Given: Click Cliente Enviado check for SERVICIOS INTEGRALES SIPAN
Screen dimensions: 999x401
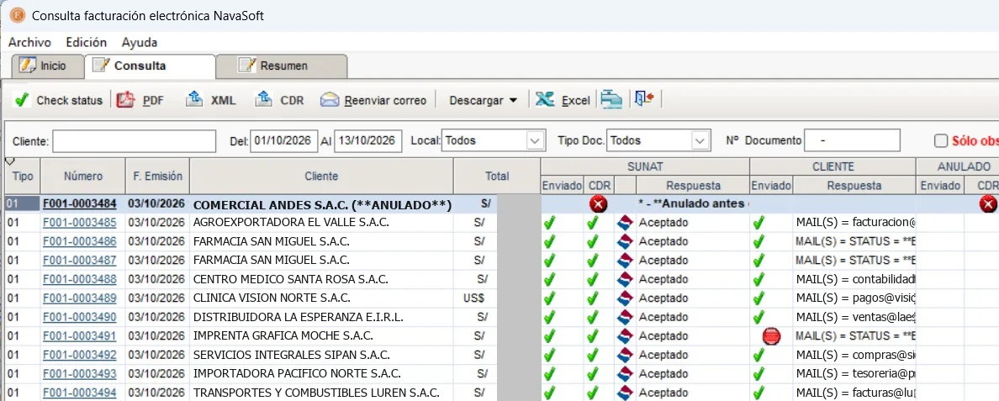Looking at the screenshot, I should click(x=758, y=355).
